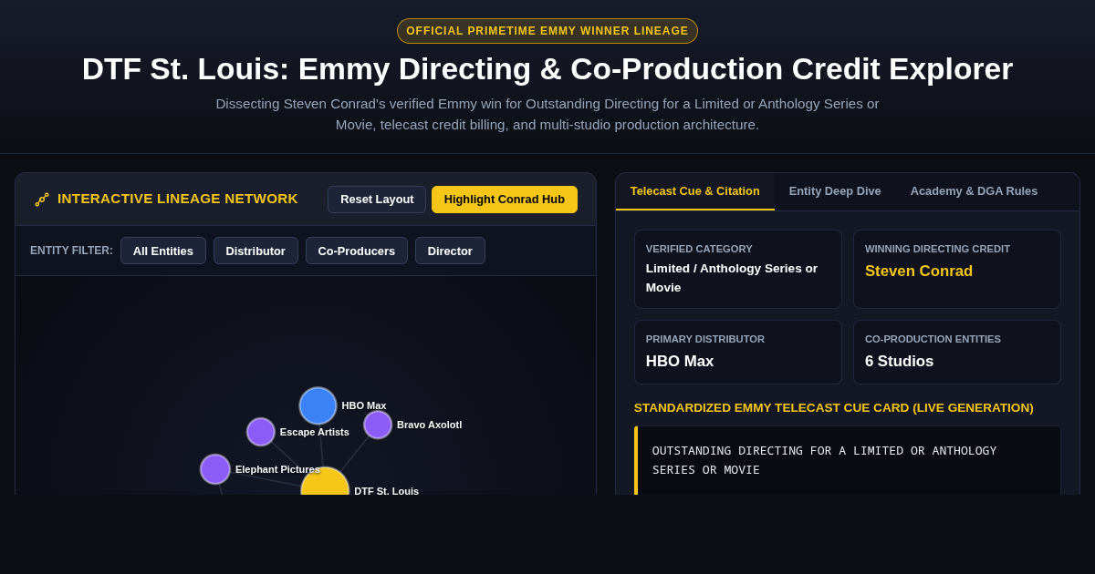Click the Standardized Emmy Telecast Cue Card heading
This screenshot has height=574, width=1095.
click(x=834, y=408)
